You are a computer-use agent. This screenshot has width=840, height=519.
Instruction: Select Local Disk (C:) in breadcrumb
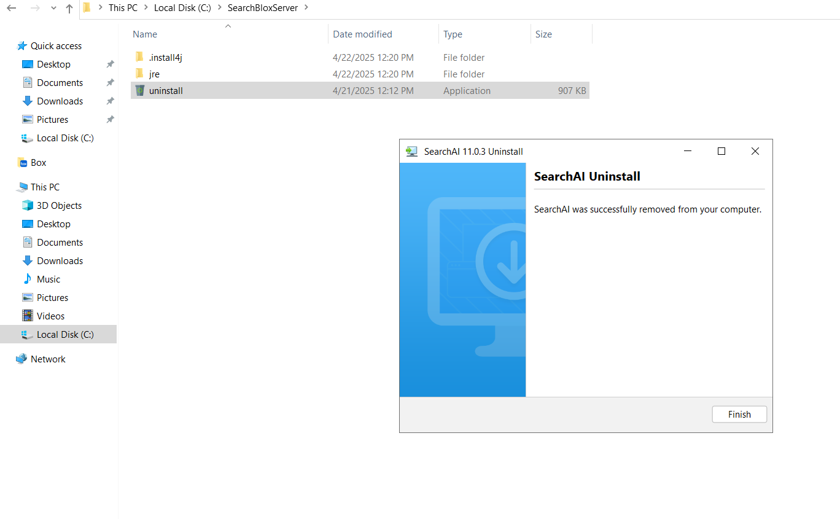tap(183, 8)
